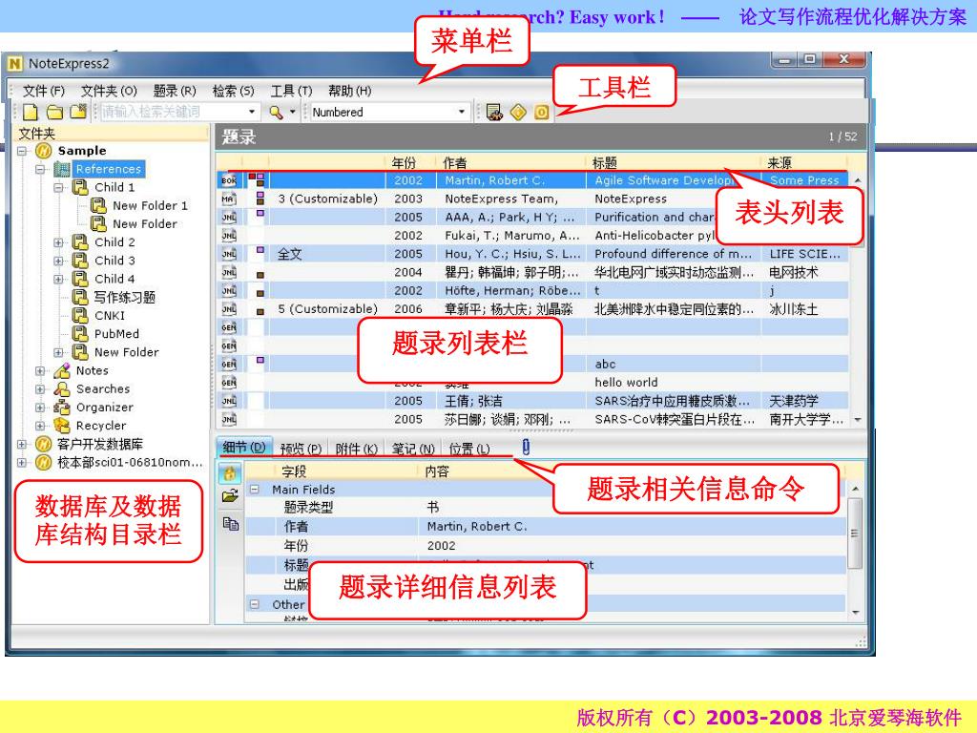Open the 检索(S) menu
Screen dimensions: 977x733
(233, 91)
